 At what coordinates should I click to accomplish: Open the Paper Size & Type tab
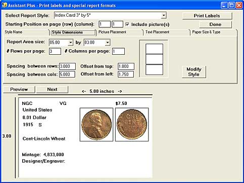click(x=214, y=32)
